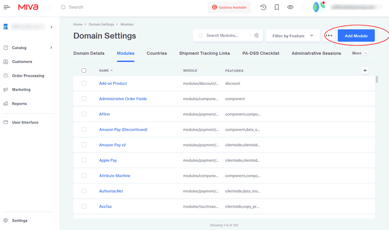Open Settings gear in sidebar
This screenshot has width=389, height=230.
pyautogui.click(x=19, y=220)
